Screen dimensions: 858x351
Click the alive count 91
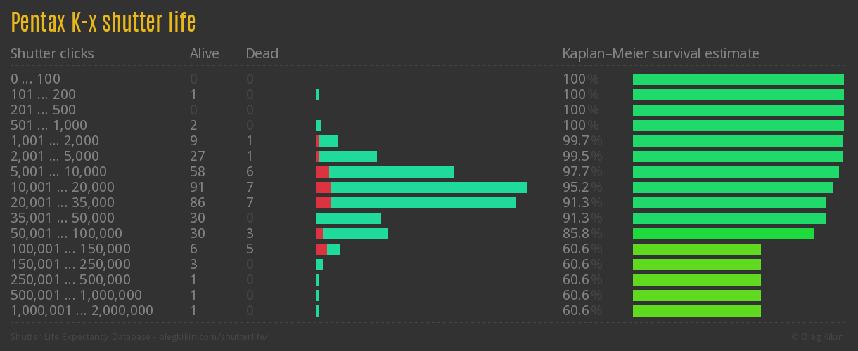click(x=198, y=187)
